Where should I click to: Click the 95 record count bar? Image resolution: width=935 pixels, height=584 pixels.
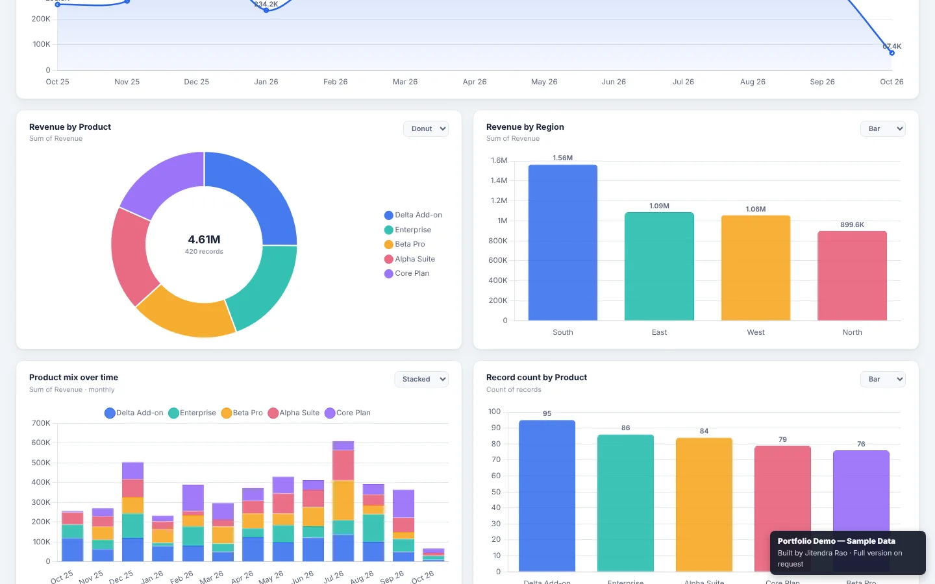coord(547,496)
